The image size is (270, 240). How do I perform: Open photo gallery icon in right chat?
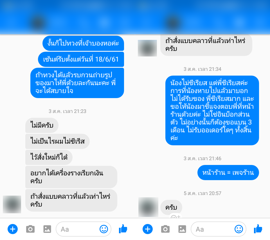(182, 229)
